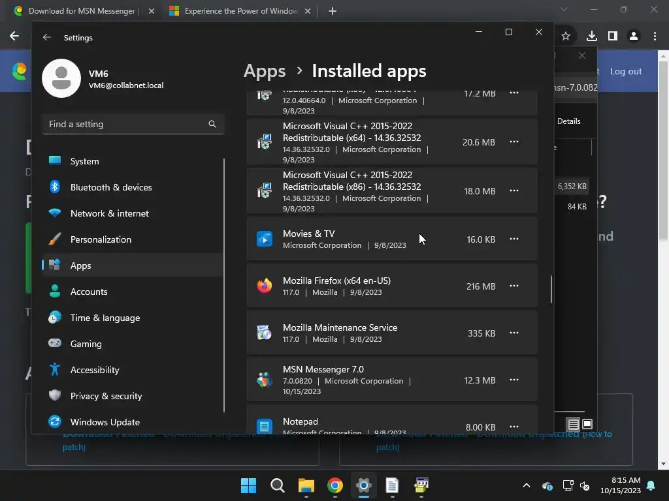Open the Windows Start menu
The width and height of the screenshot is (669, 501).
(x=248, y=485)
